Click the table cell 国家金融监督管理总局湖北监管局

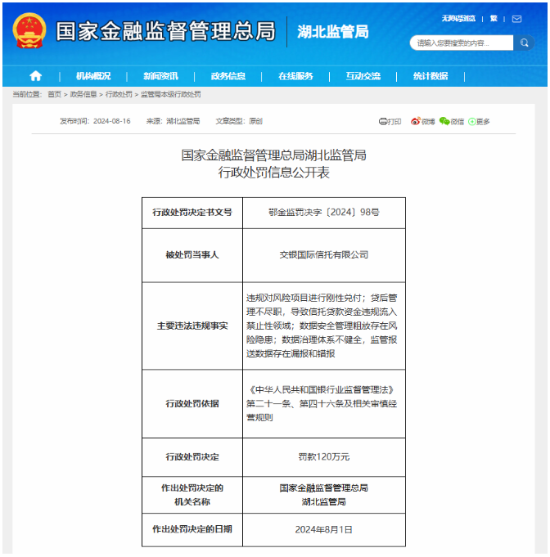coord(324,495)
